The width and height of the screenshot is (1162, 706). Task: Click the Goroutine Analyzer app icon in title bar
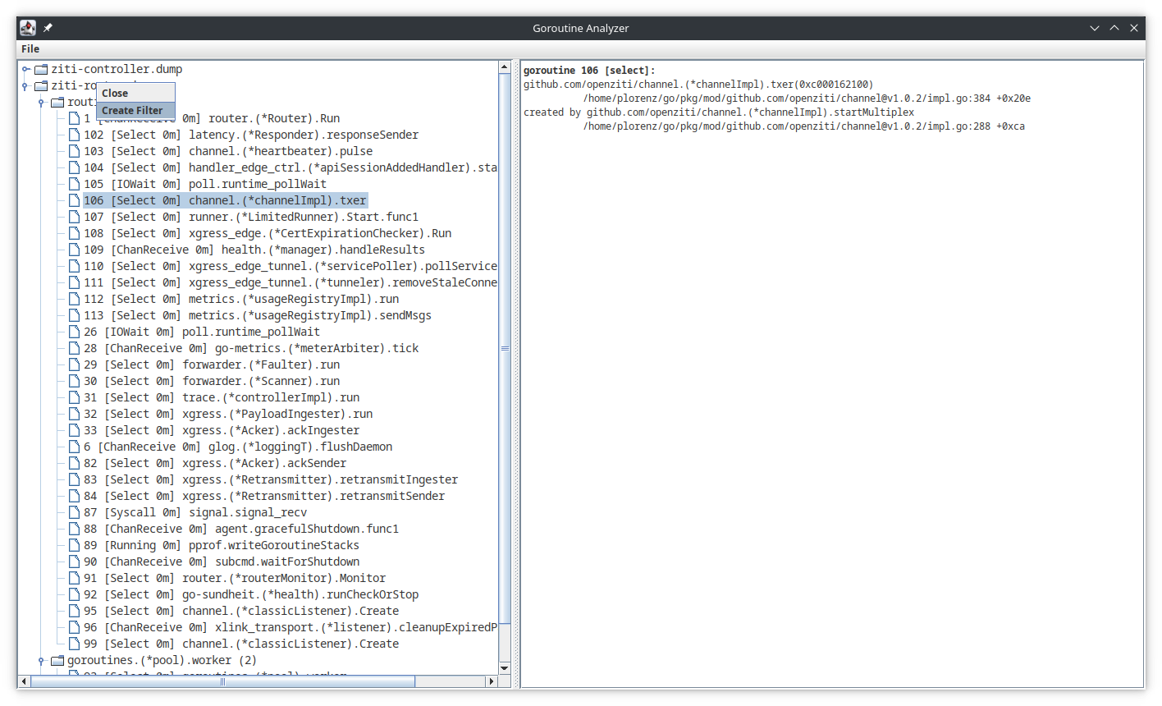point(28,28)
